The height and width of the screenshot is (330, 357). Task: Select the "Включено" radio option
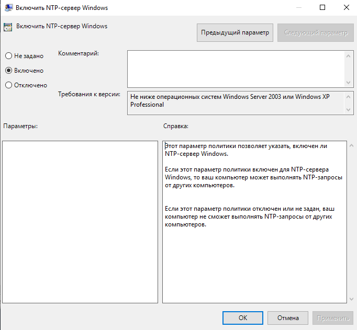click(x=8, y=70)
